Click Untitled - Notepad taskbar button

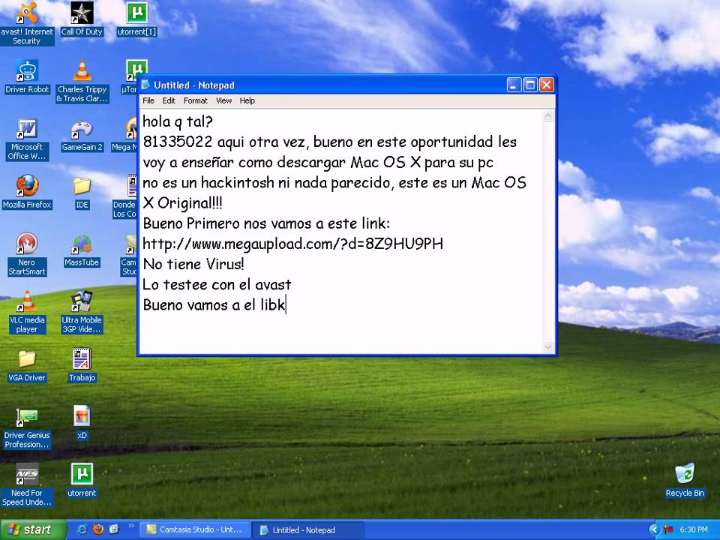(307, 530)
